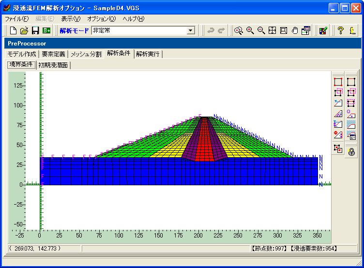Screen dimensions: 364x268
Task: Open the 表示 menu
Action: point(71,19)
